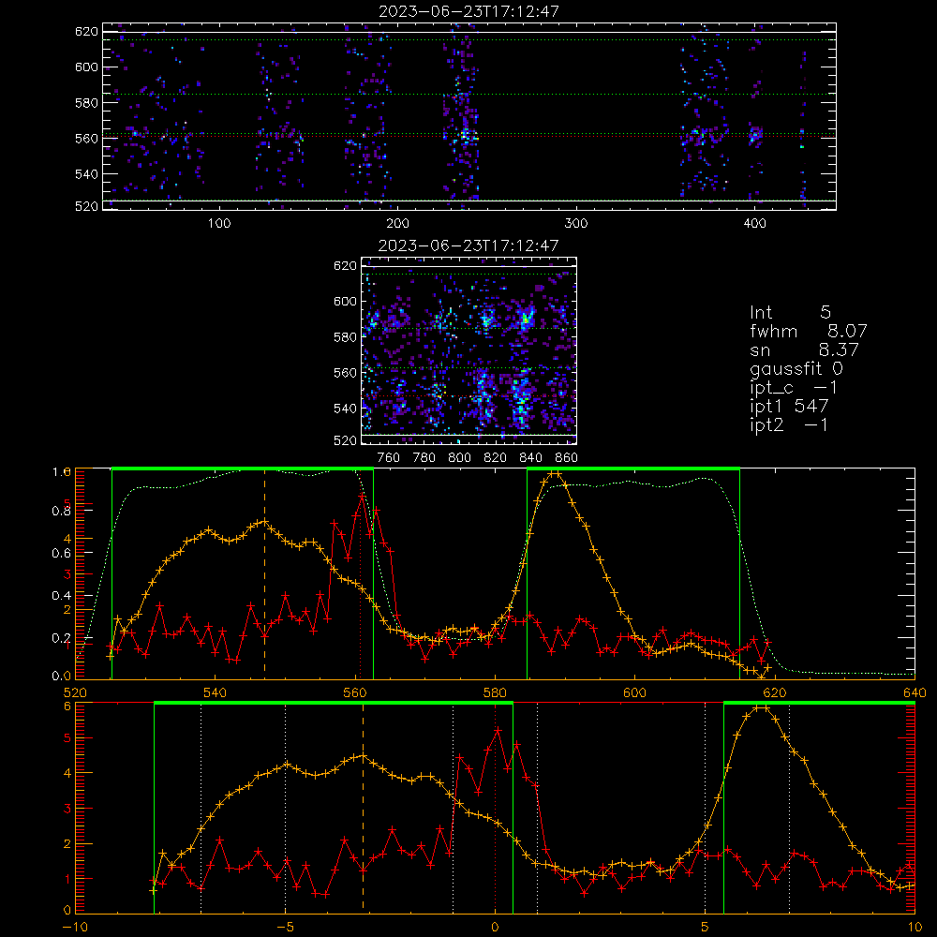Click the white 0.8 y-axis label in the profile plot
Viewport: 937px width, 937px height.
click(60, 511)
